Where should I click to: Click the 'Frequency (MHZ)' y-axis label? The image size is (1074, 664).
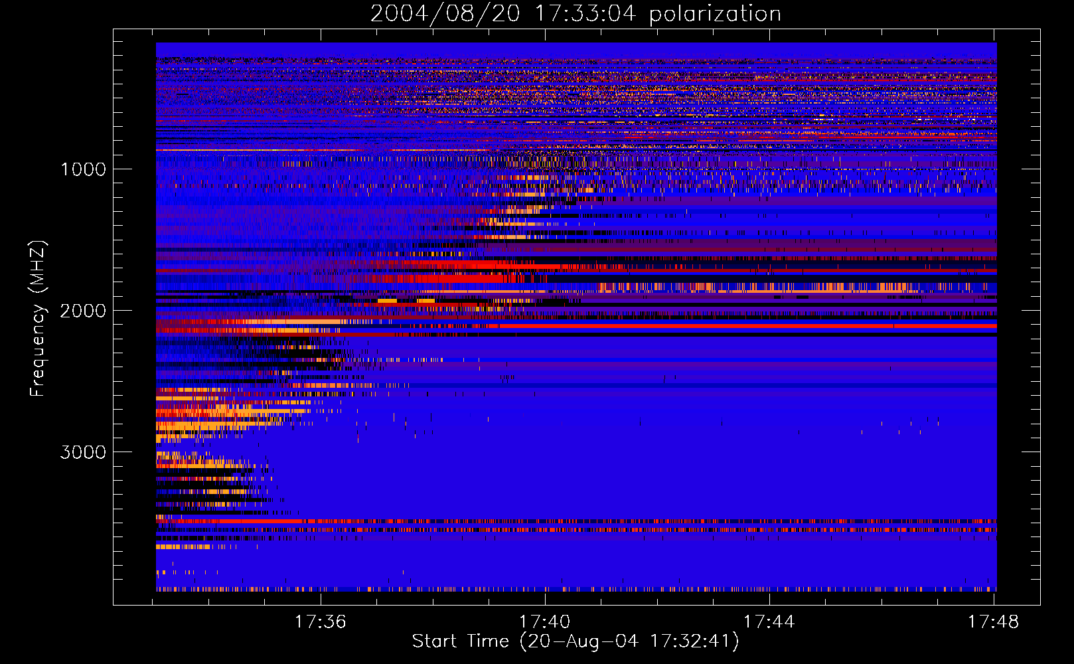(38, 319)
